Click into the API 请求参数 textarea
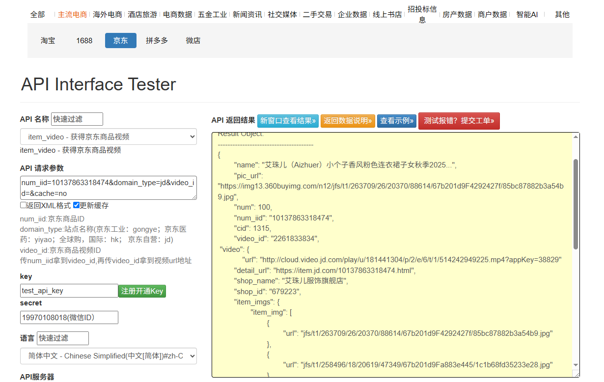 point(108,188)
